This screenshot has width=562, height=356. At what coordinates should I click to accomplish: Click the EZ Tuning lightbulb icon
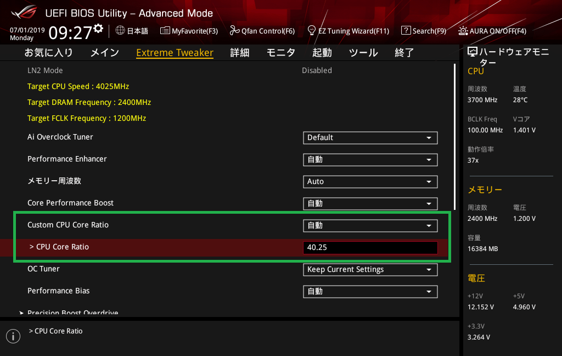(x=312, y=31)
